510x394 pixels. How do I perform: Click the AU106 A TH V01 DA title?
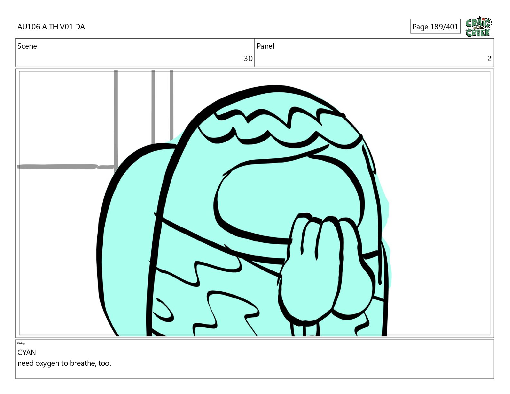pos(51,27)
